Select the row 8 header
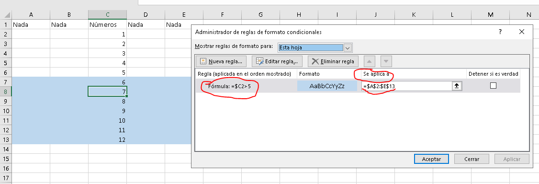This screenshot has height=184, width=539. [6, 92]
